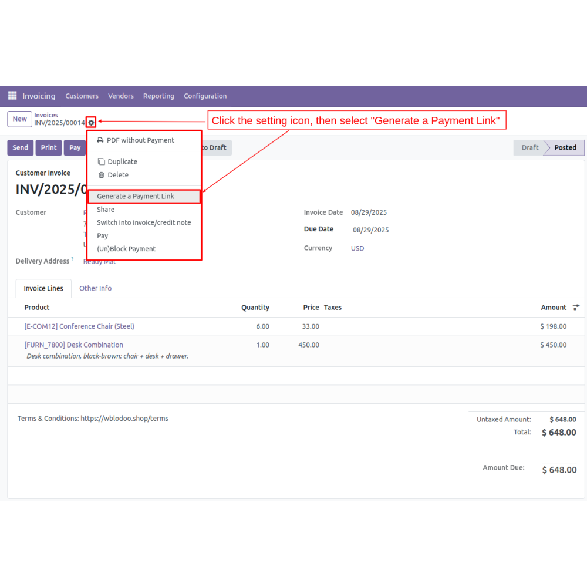Click the Draft status stage
587x587 pixels.
529,148
